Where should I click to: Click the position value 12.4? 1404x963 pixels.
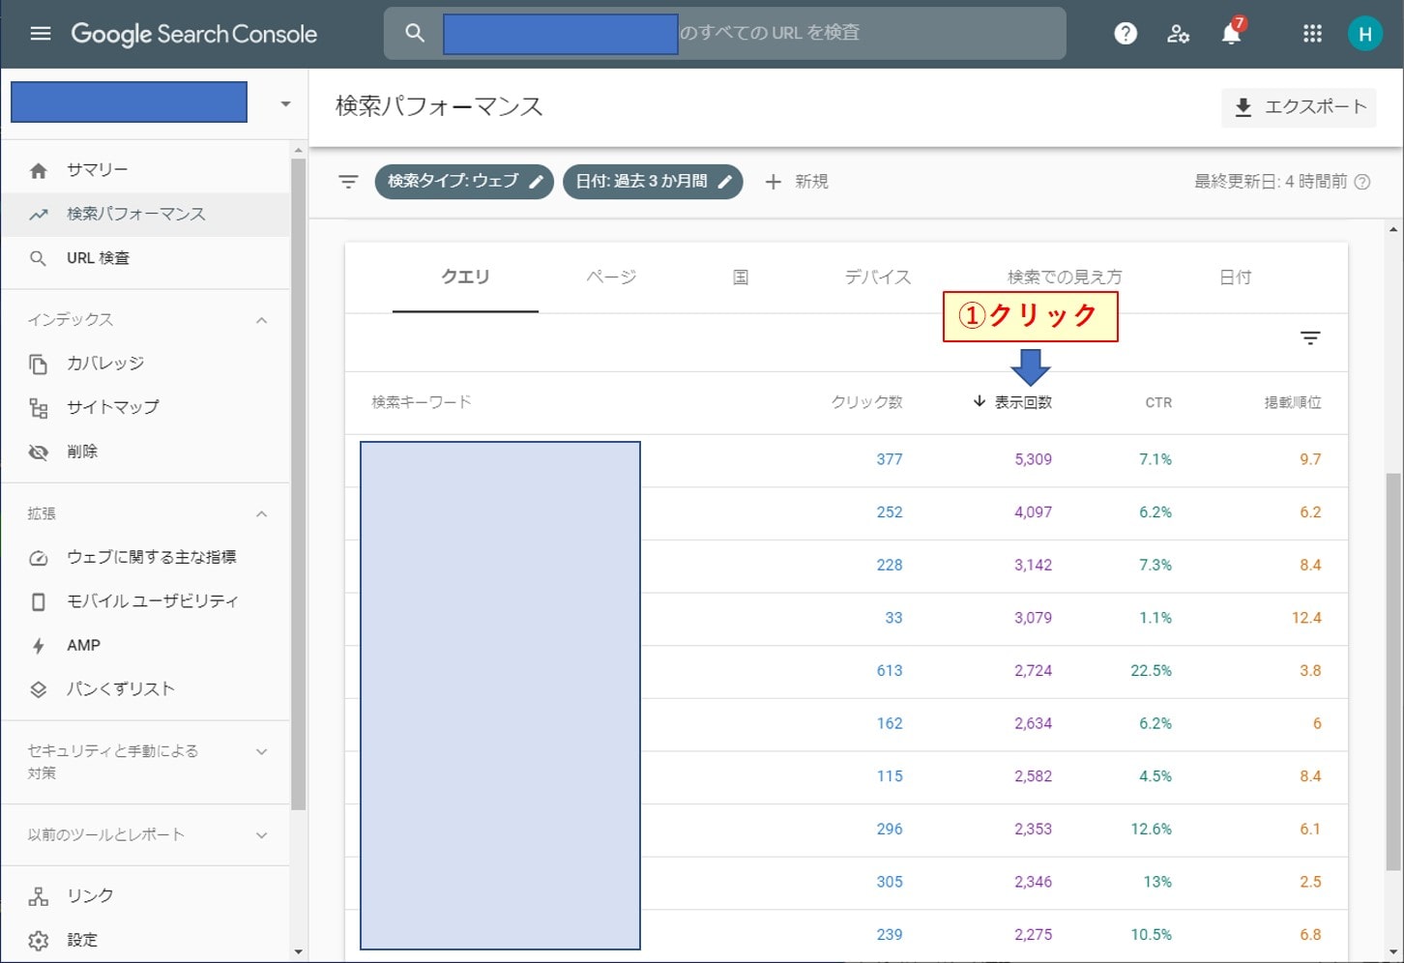[1306, 618]
